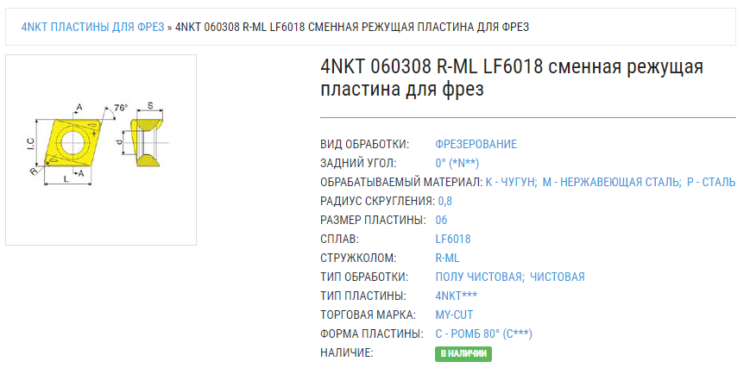This screenshot has width=750, height=374.
Task: Select the ЧИСТОВАЯ machining type link
Action: pyautogui.click(x=558, y=277)
